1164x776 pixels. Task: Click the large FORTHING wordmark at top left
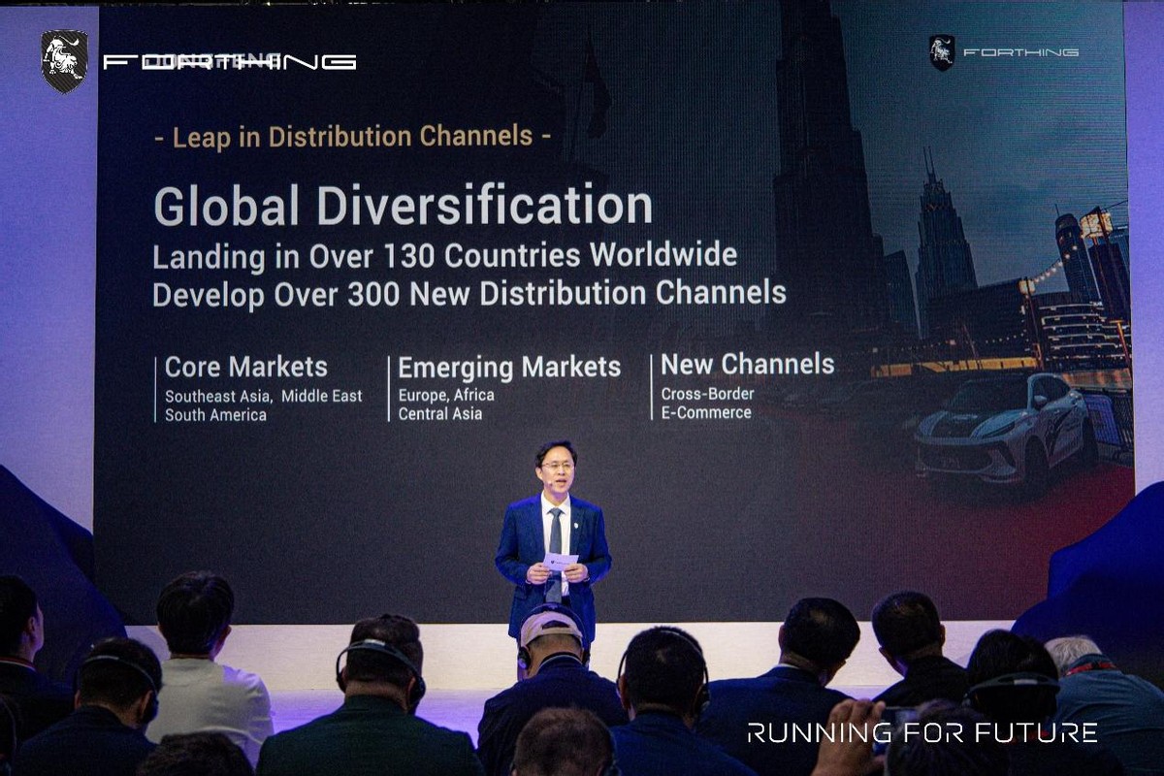(x=230, y=62)
